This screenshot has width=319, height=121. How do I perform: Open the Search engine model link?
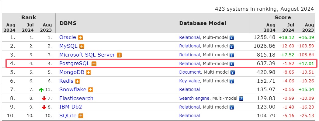194,98
